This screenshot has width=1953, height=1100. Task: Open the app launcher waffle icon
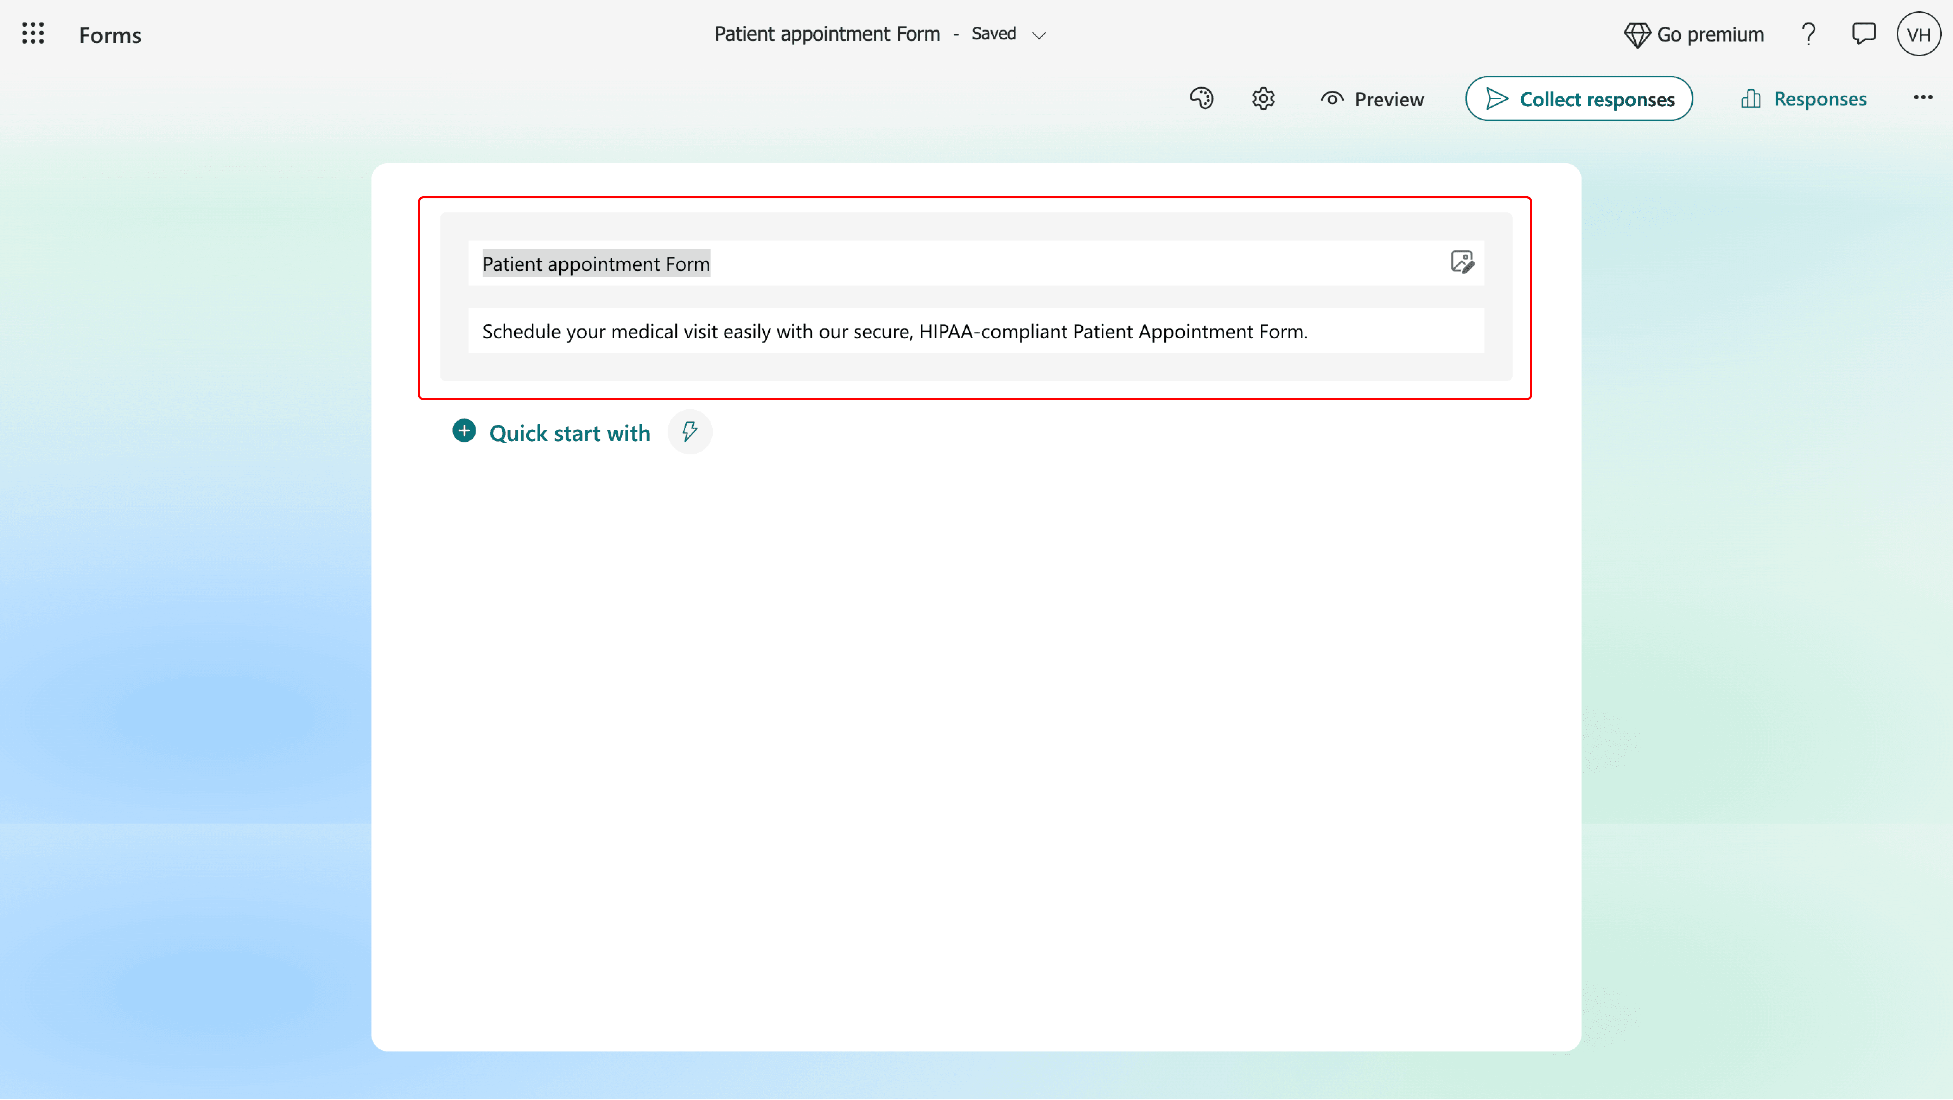(33, 34)
